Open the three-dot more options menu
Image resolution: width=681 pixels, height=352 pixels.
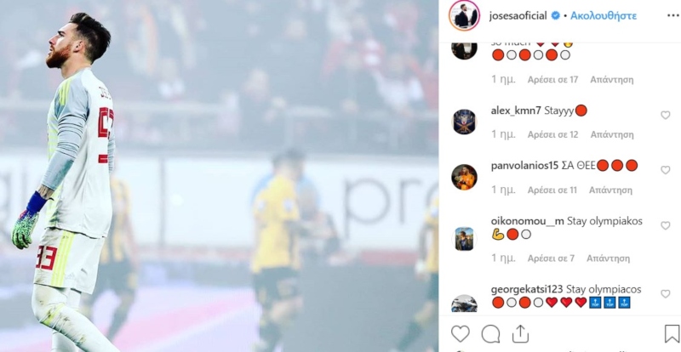point(672,15)
